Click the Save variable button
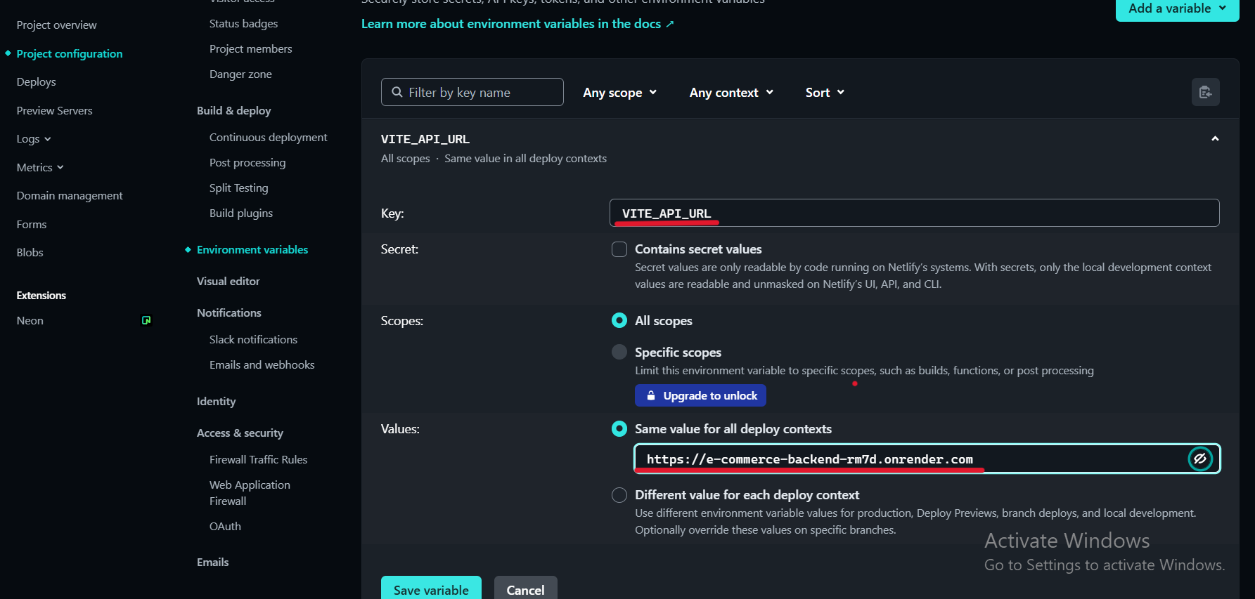Image resolution: width=1255 pixels, height=599 pixels. click(x=431, y=589)
